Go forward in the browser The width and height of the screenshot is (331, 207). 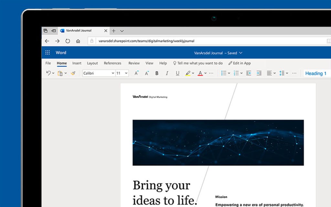pyautogui.click(x=57, y=41)
